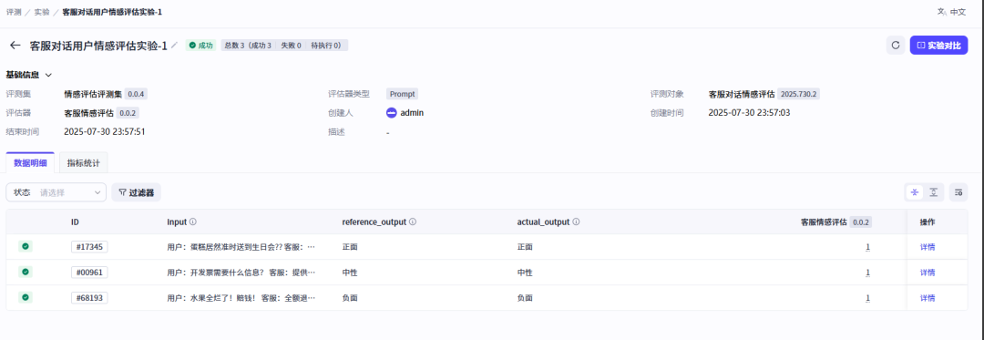The image size is (984, 340).
Task: Click the admin creator avatar
Action: click(391, 113)
